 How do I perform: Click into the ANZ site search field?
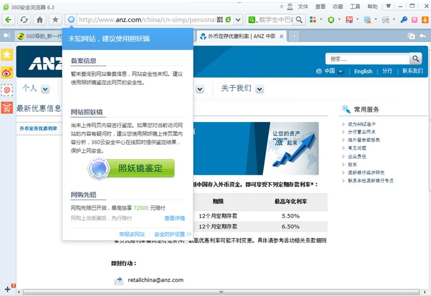(367, 59)
